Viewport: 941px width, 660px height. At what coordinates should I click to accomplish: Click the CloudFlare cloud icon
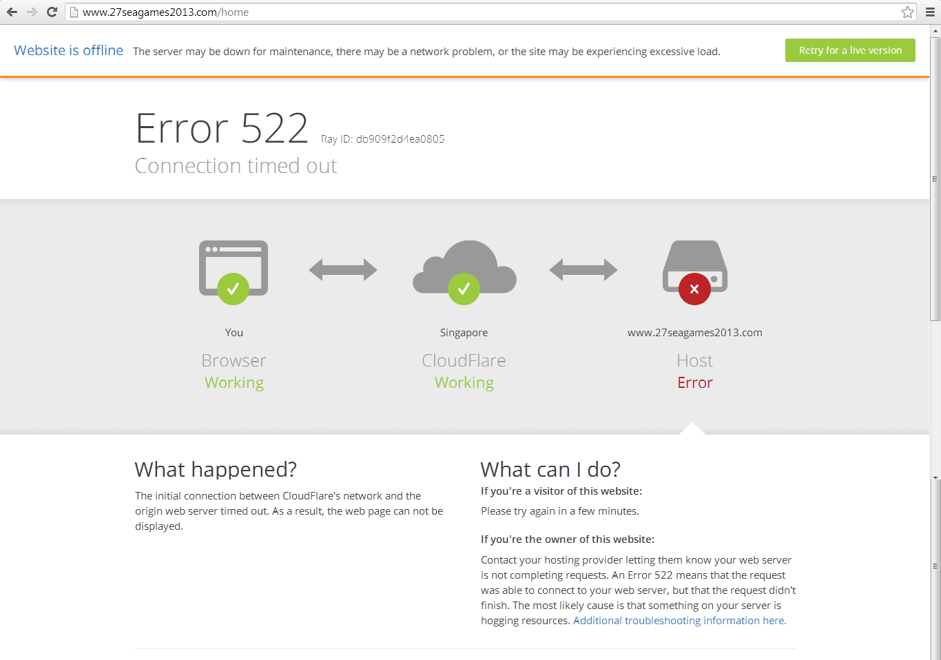(464, 271)
